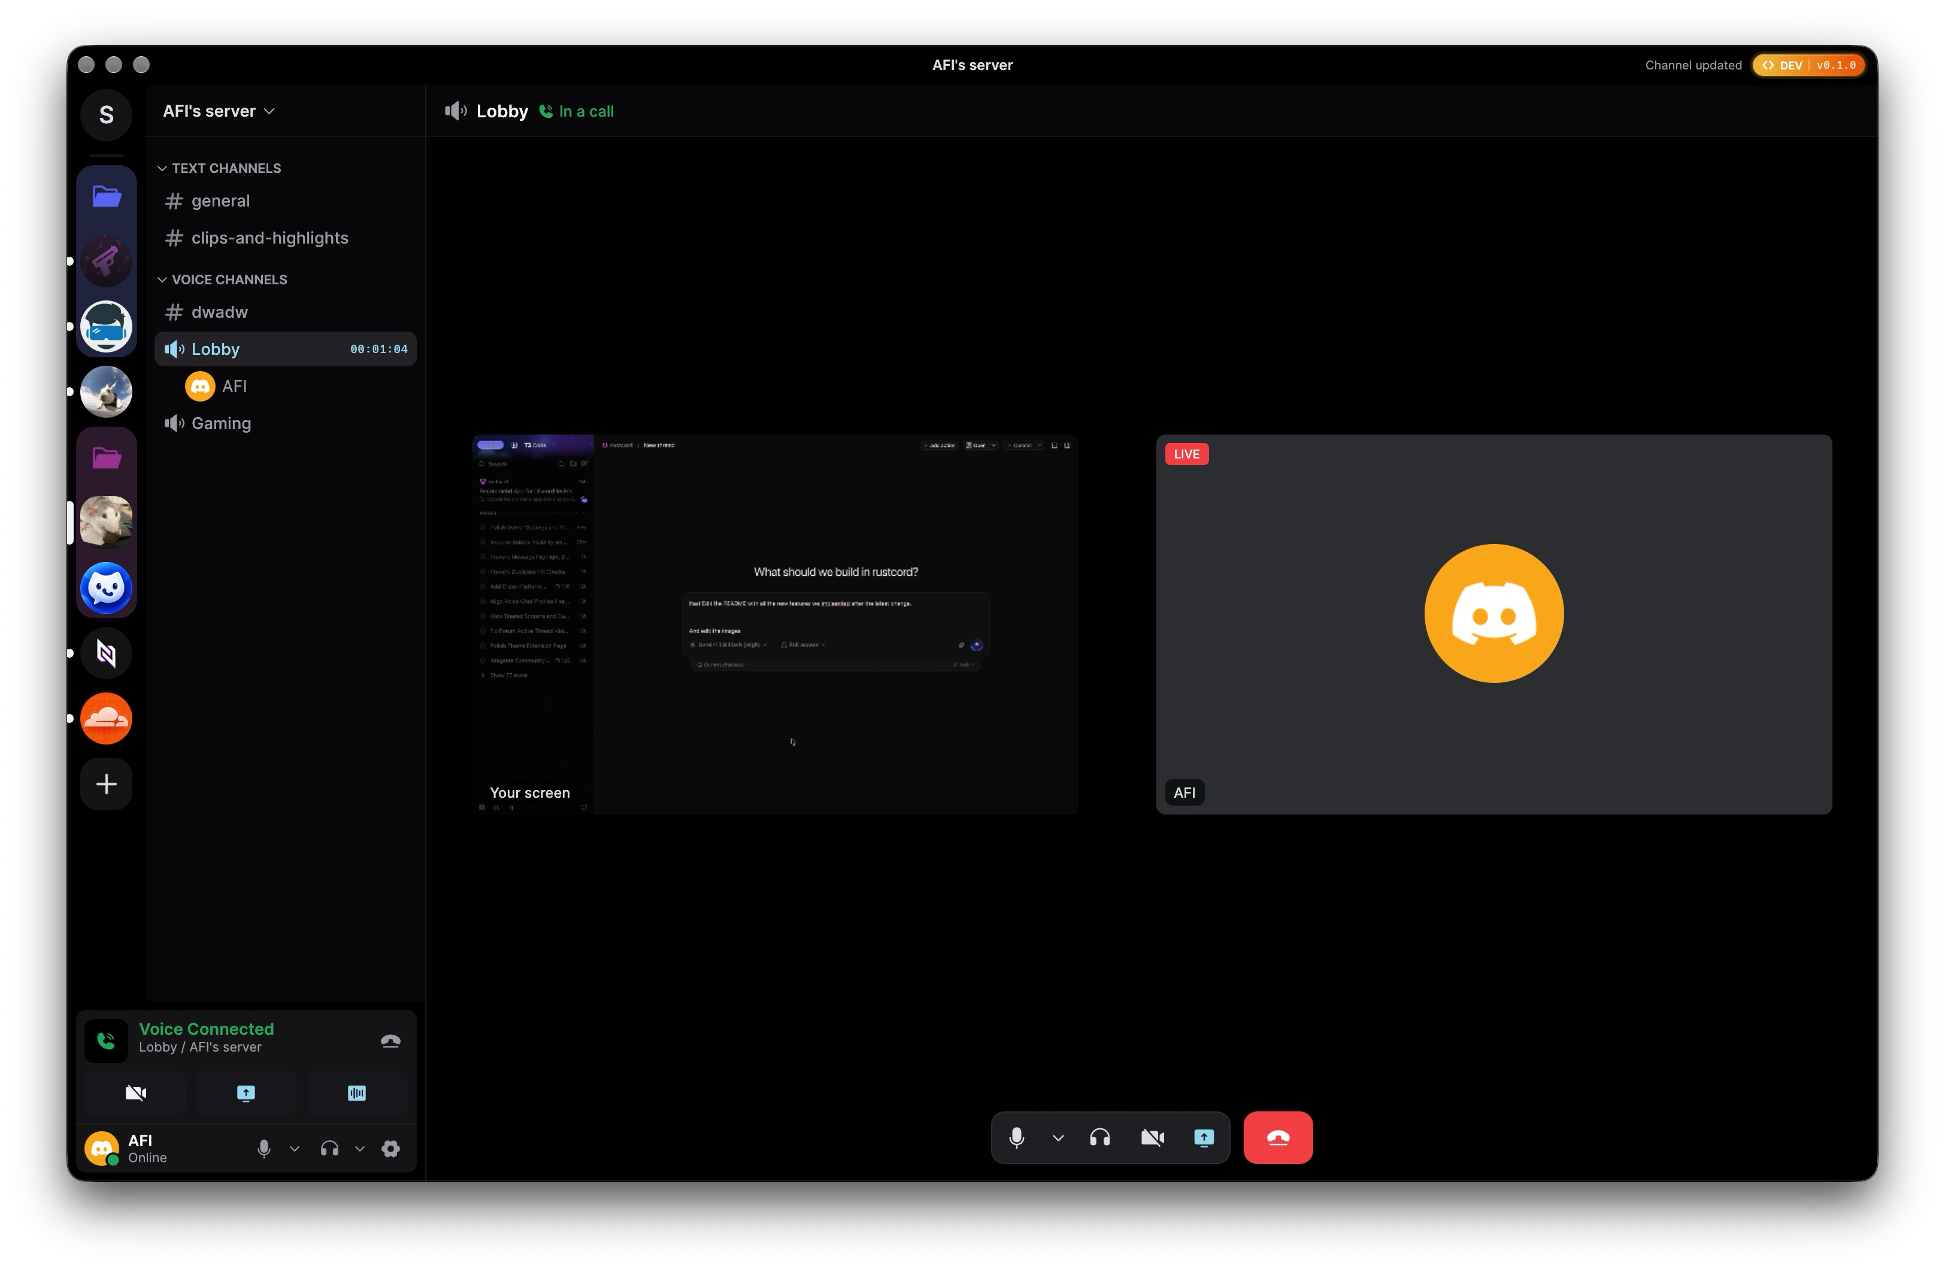Select the dog in sky server icon
The image size is (1945, 1270).
[x=106, y=392]
